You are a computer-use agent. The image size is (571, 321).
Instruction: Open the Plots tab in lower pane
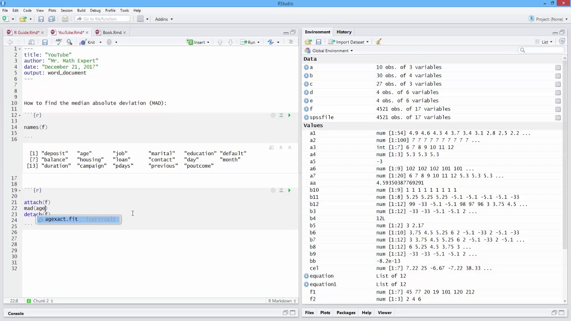tap(325, 313)
